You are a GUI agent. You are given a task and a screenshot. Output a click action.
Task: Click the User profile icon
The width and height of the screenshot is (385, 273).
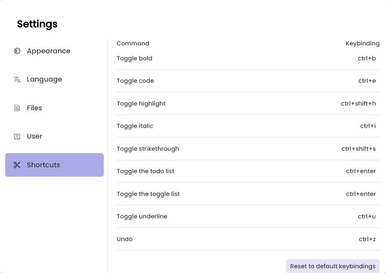tap(17, 136)
